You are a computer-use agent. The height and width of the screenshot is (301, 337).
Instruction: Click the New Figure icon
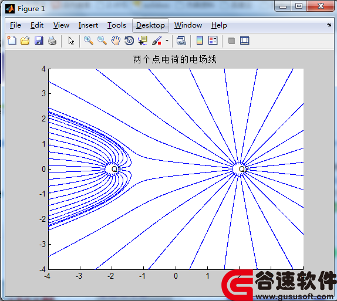tap(12, 40)
